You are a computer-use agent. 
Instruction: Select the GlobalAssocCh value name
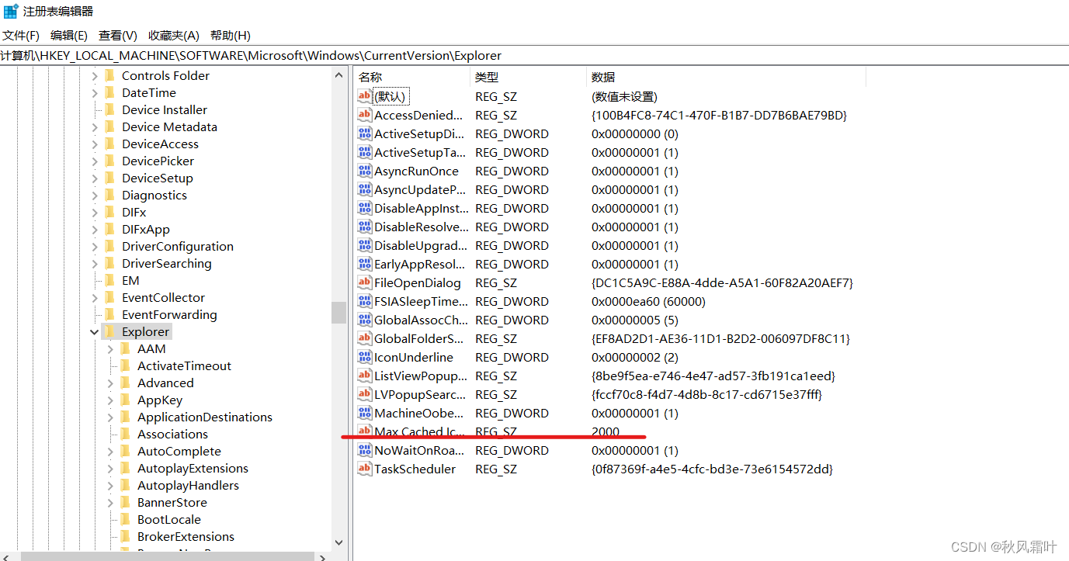point(421,320)
